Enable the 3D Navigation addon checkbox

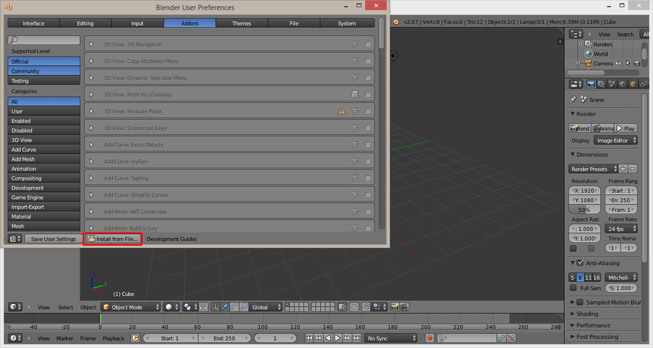click(x=367, y=44)
